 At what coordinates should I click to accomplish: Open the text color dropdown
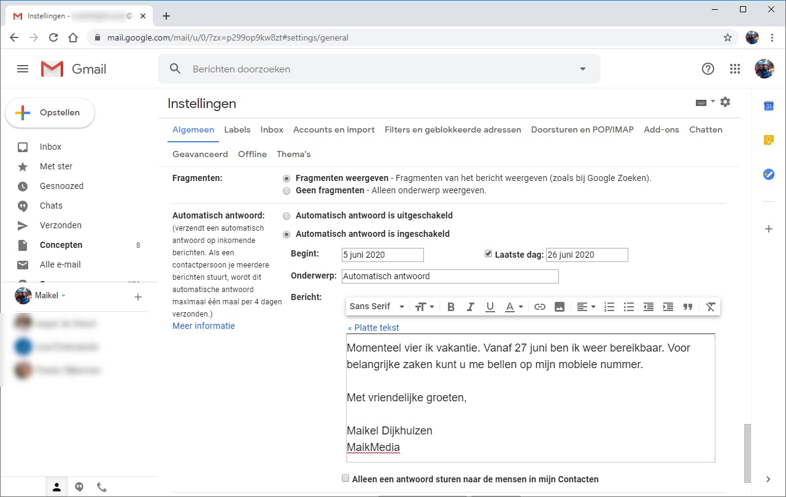(514, 307)
